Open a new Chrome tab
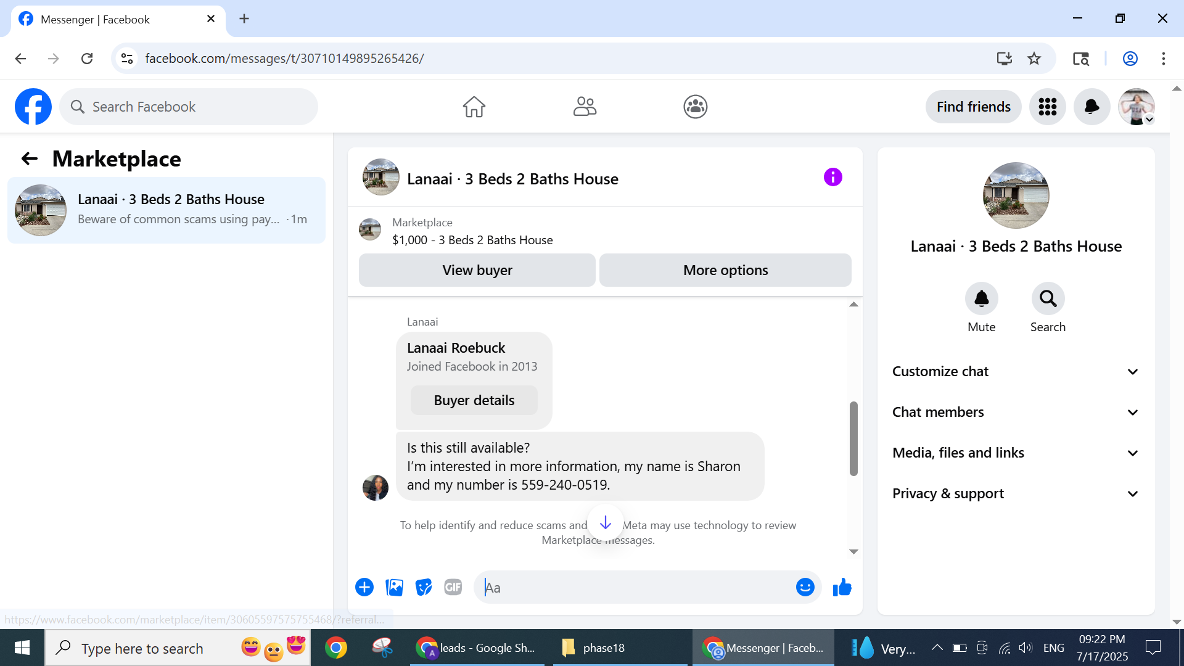 [x=244, y=19]
